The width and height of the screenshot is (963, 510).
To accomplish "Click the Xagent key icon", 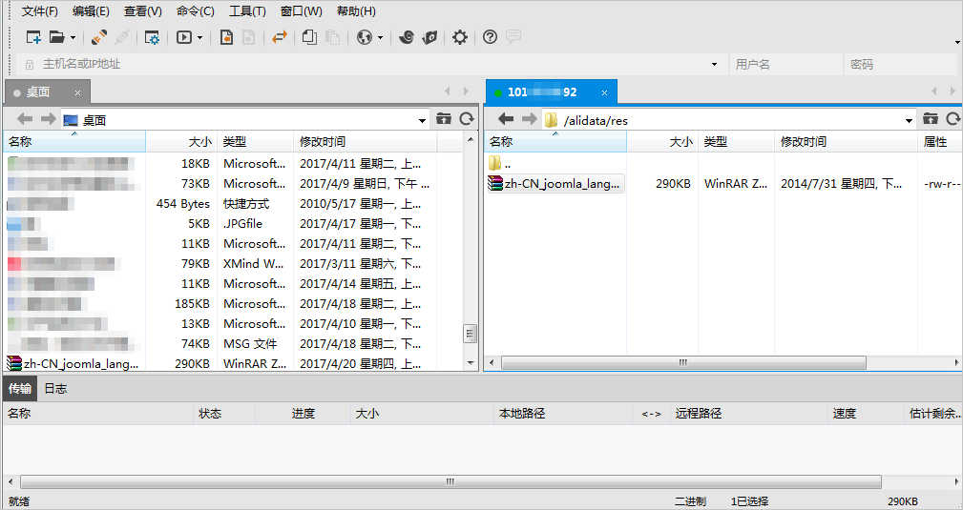I will pos(429,37).
